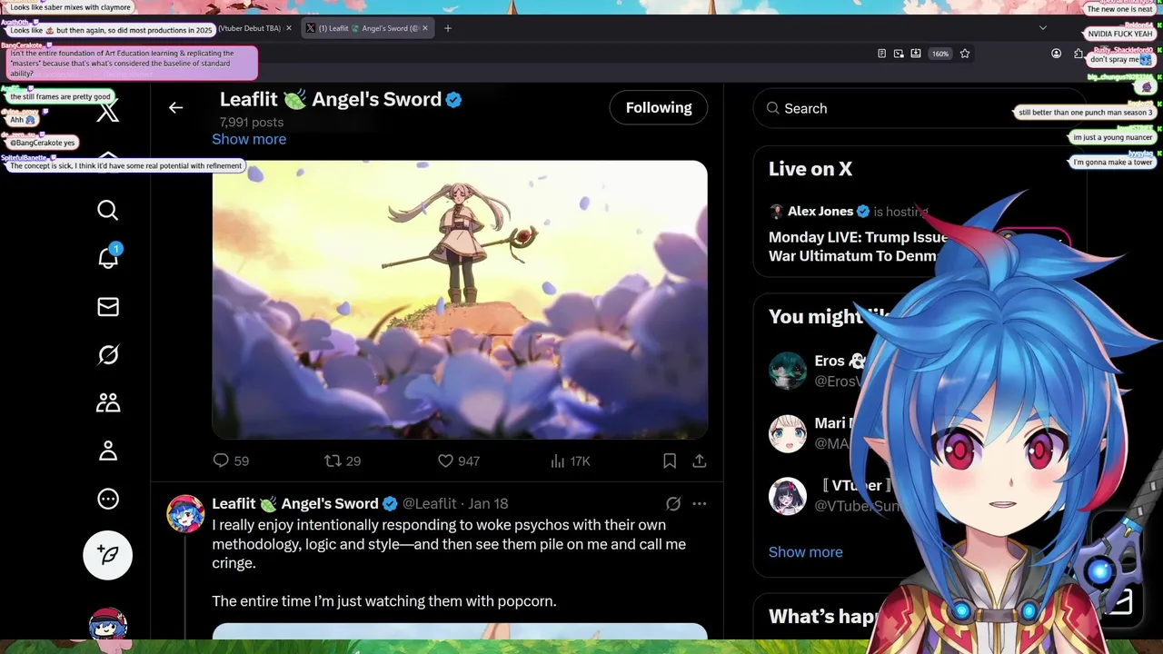This screenshot has height=654, width=1163.
Task: Open Communities people icon in sidebar
Action: [x=107, y=402]
